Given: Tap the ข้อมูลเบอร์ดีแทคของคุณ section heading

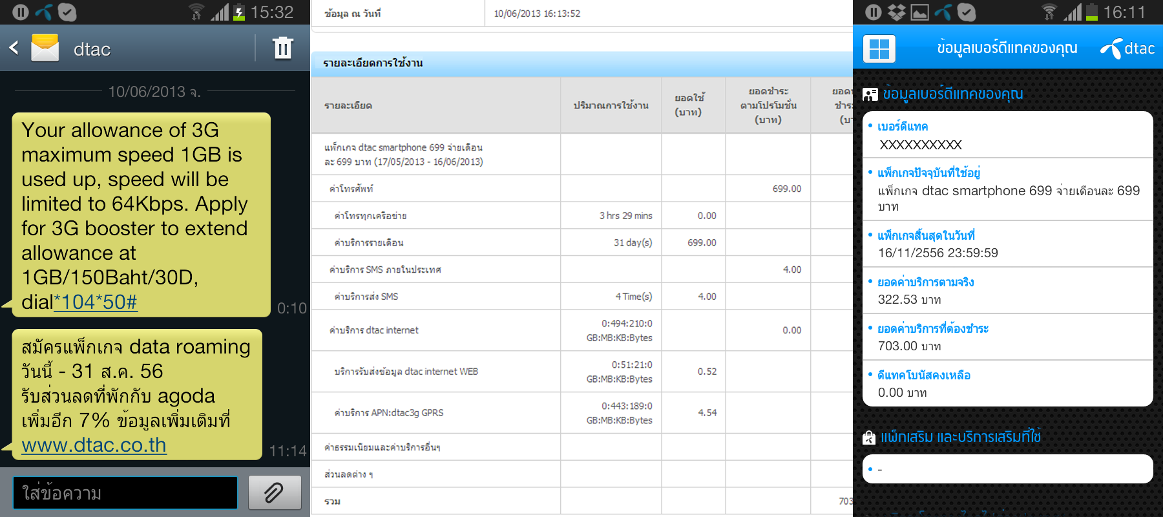Looking at the screenshot, I should click(x=952, y=94).
